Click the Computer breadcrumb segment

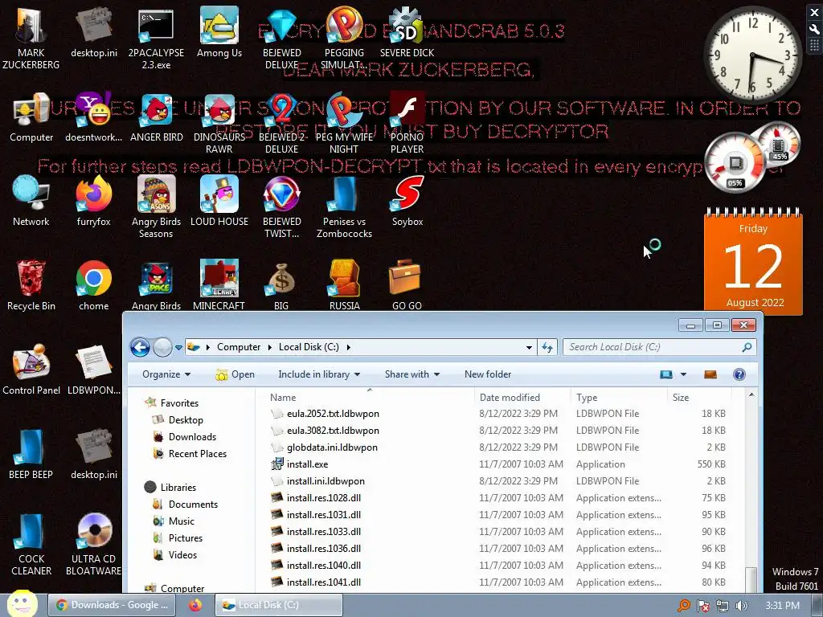[238, 347]
